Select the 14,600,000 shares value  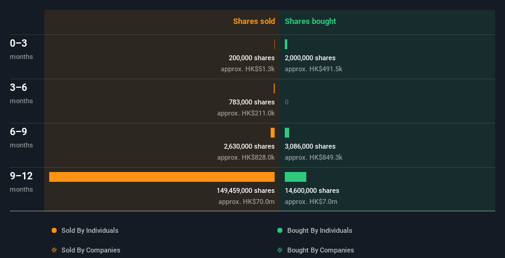click(x=312, y=190)
